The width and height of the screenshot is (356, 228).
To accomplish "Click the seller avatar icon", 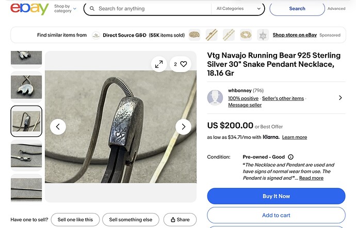I will coord(215,98).
